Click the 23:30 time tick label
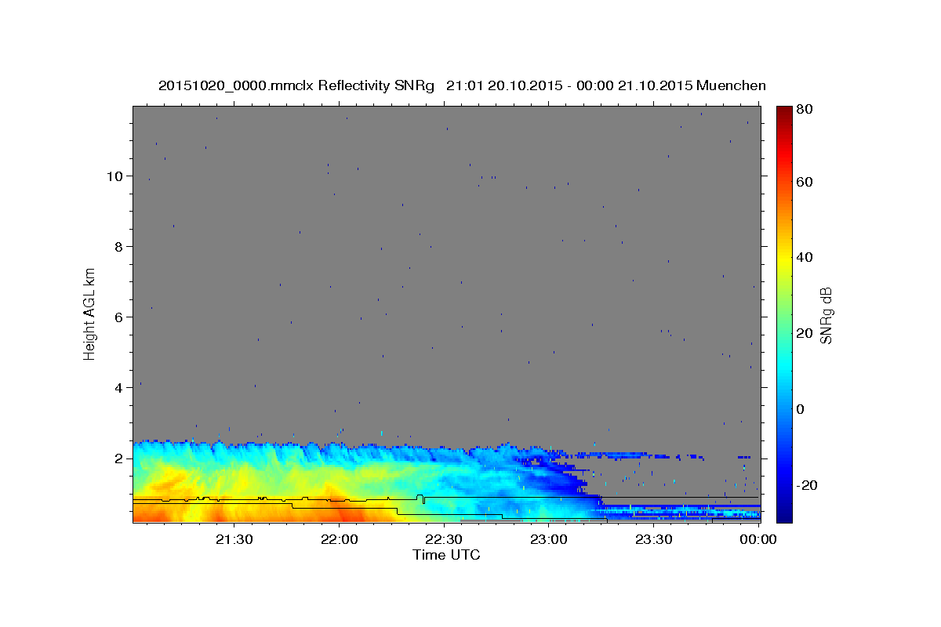 [654, 539]
